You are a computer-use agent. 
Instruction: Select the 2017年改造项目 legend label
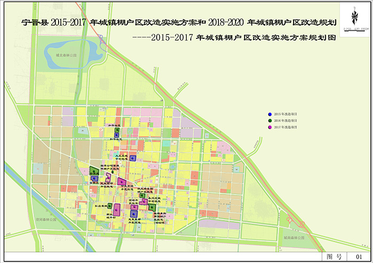point(286,128)
